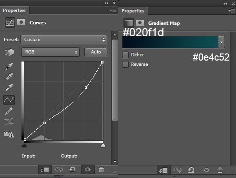
Task: Select the pencil draw curve tool
Action: coord(9,111)
